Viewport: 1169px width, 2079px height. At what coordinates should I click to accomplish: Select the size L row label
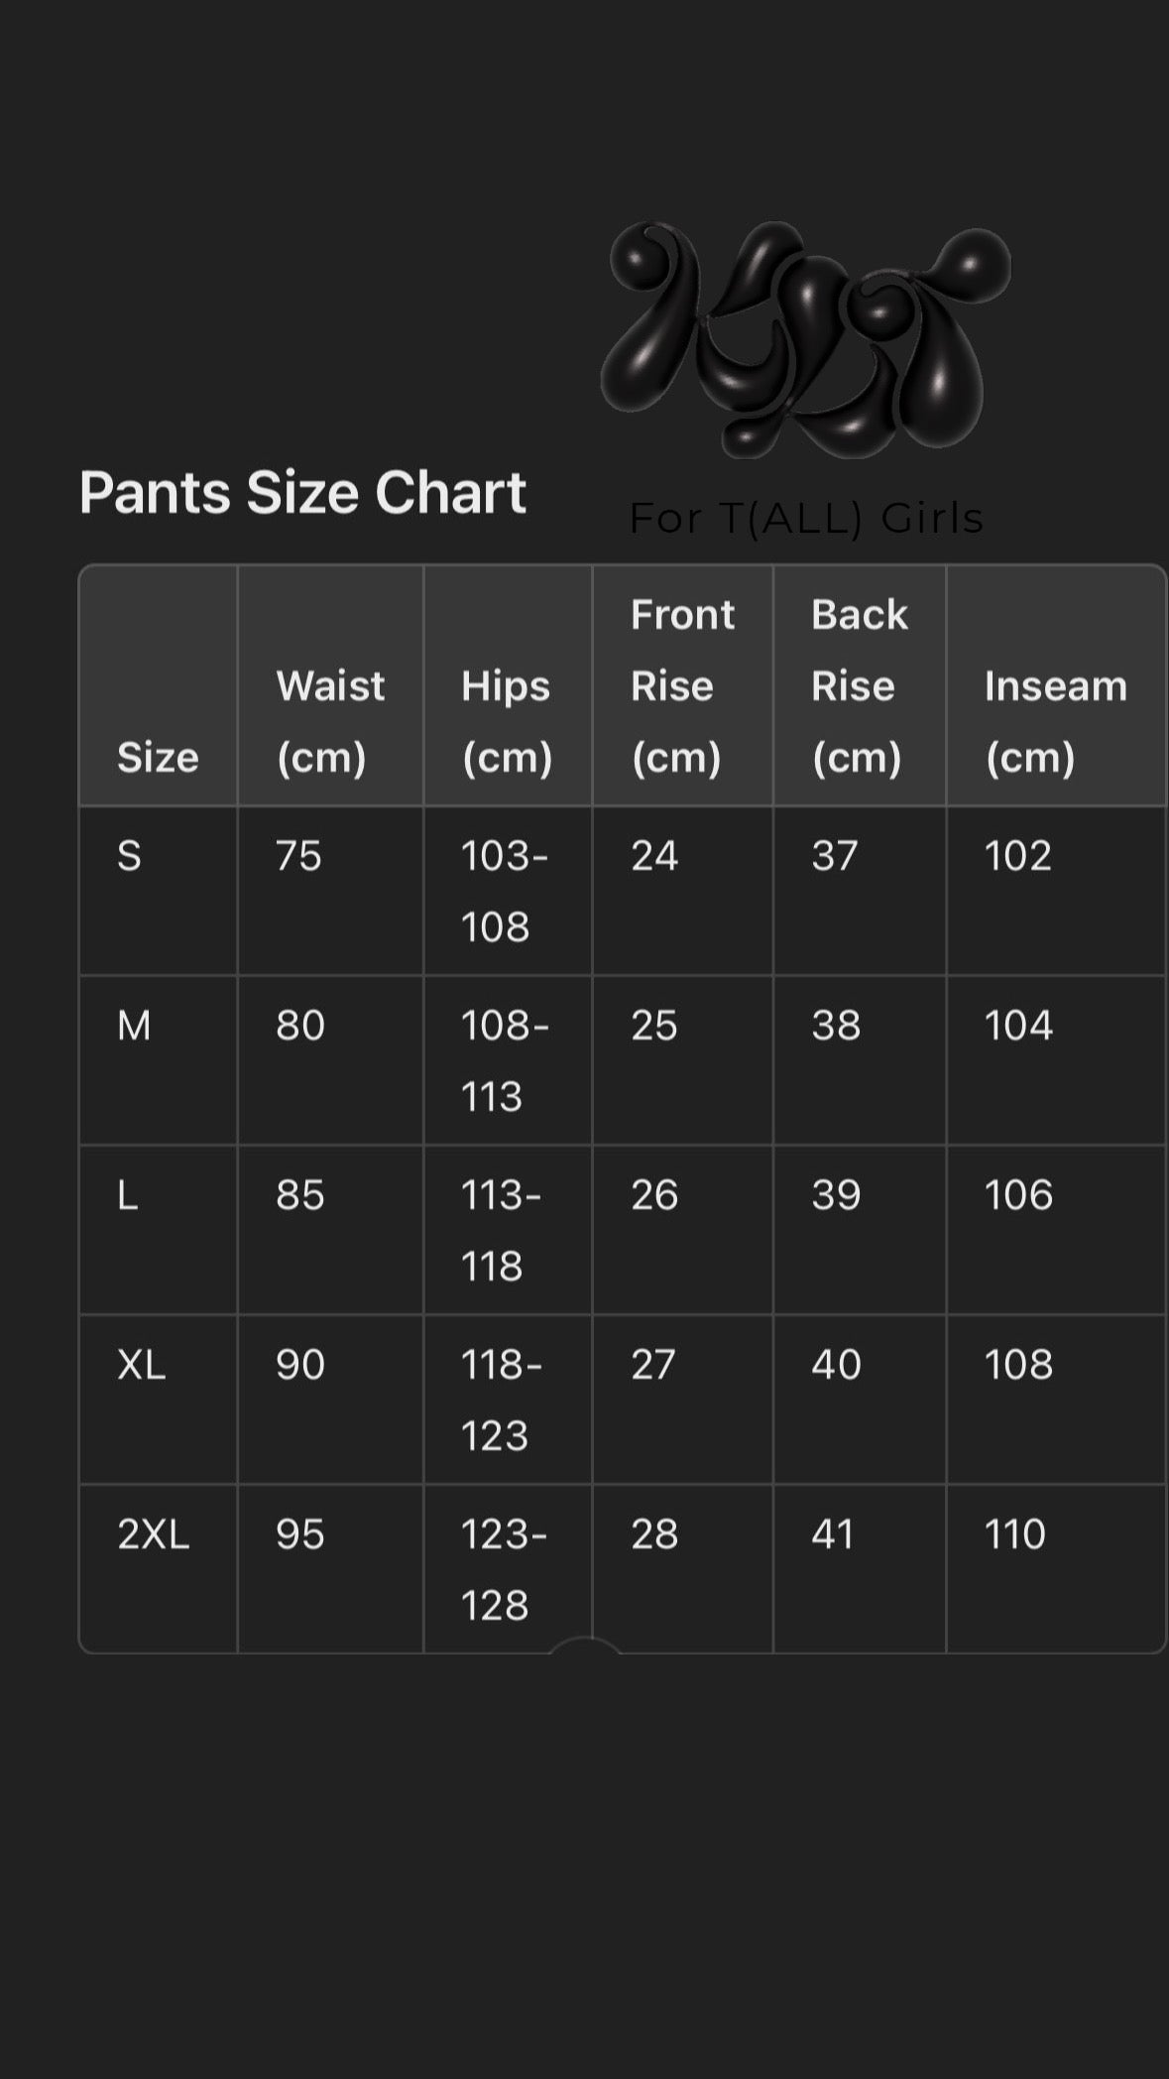(x=128, y=1195)
